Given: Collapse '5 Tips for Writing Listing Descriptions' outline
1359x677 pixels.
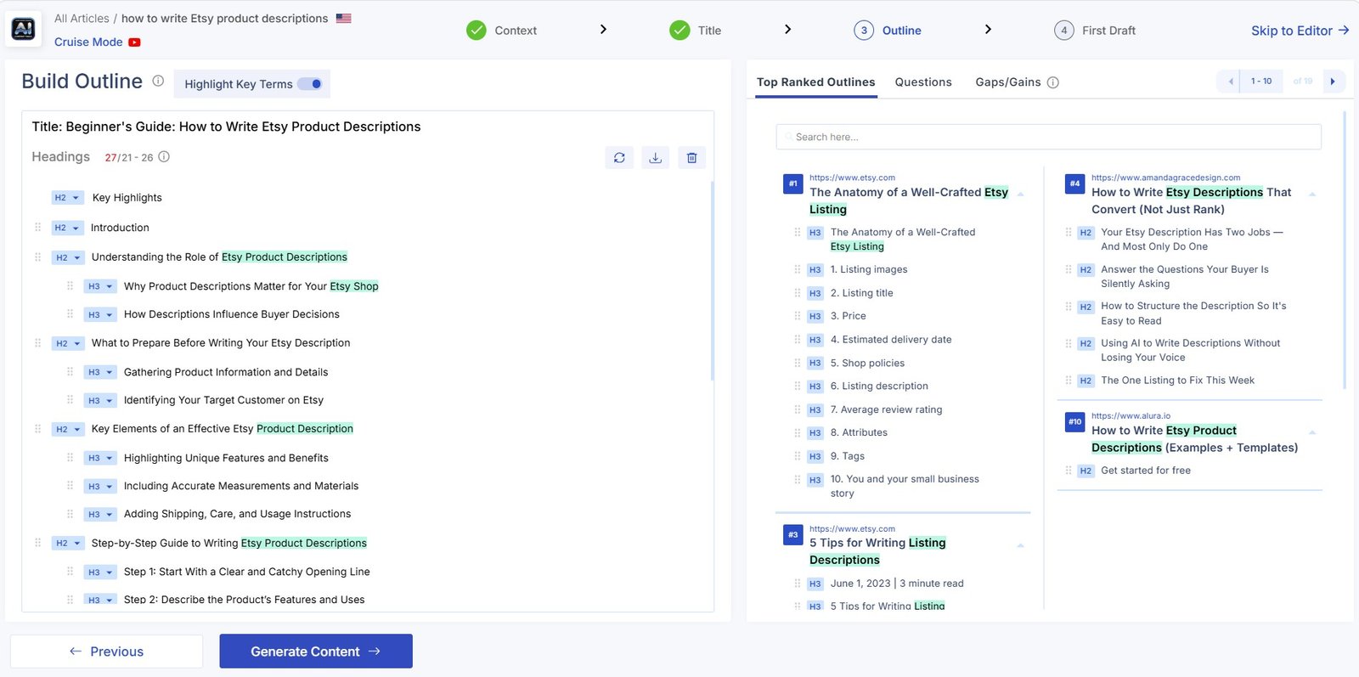Looking at the screenshot, I should [x=1020, y=545].
